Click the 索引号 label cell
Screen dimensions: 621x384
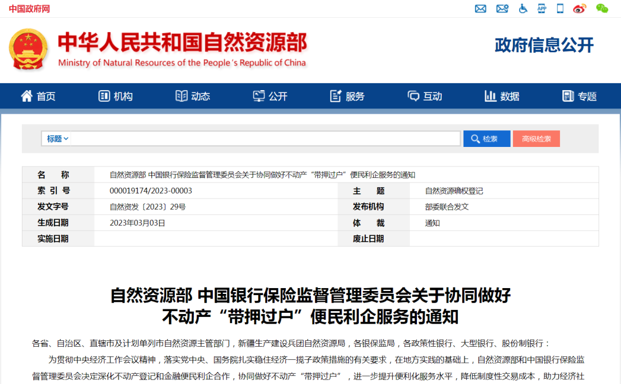tap(58, 191)
